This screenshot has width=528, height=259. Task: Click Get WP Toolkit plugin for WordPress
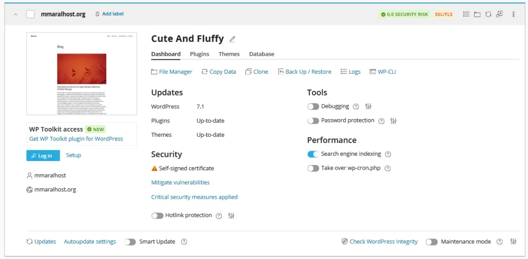76,139
